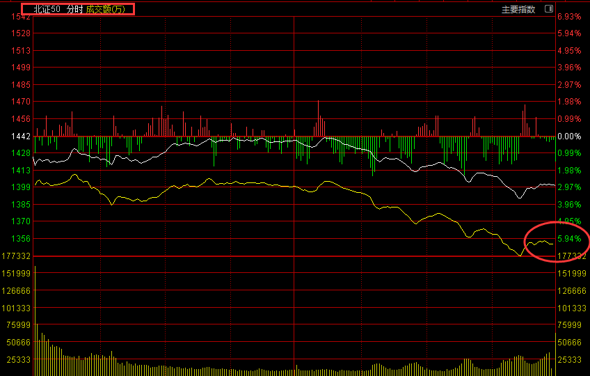Open the 主要指数 index selector
The image size is (590, 376).
tap(518, 10)
